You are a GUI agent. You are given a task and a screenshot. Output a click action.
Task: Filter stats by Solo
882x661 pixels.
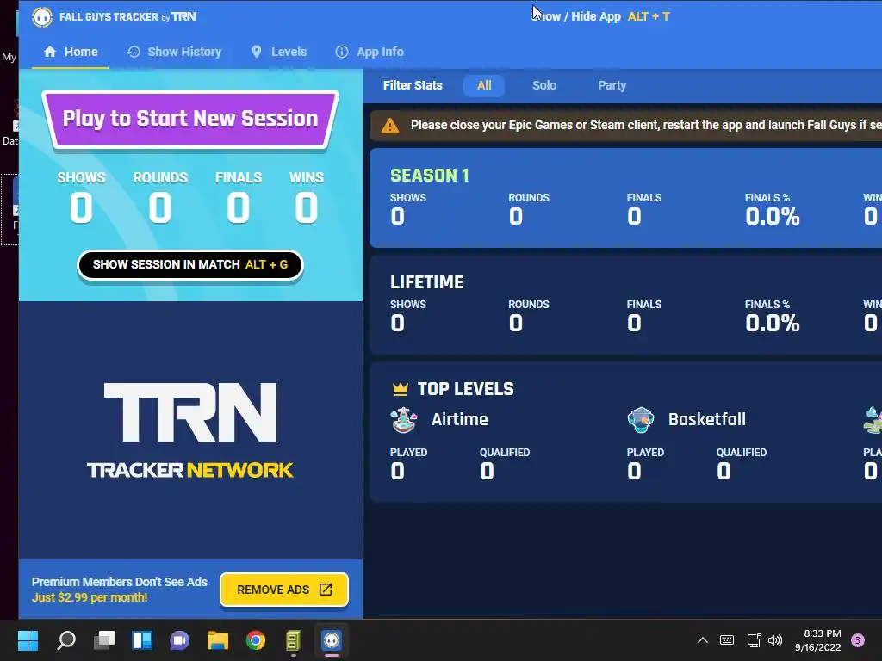544,85
